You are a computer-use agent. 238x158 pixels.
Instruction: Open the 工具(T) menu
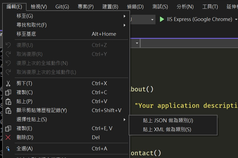[210, 7]
